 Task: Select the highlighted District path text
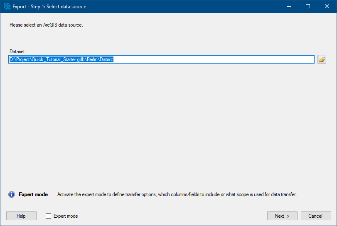(61, 59)
